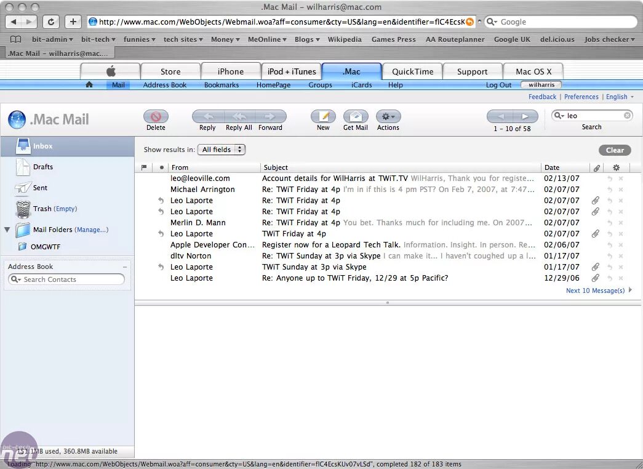
Task: Switch to the Support tab
Action: tap(473, 71)
